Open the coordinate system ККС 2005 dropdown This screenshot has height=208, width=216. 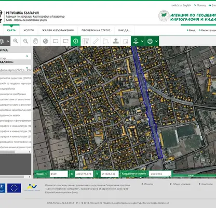click(160, 174)
